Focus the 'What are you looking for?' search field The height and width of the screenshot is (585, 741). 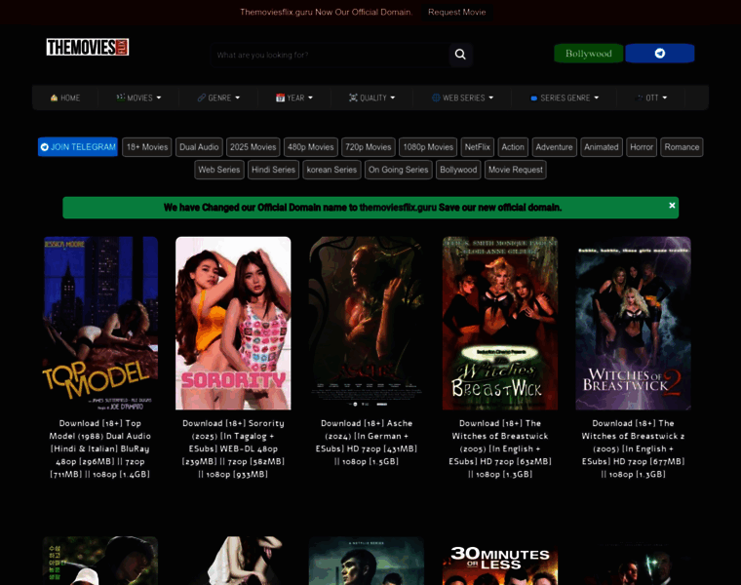330,55
